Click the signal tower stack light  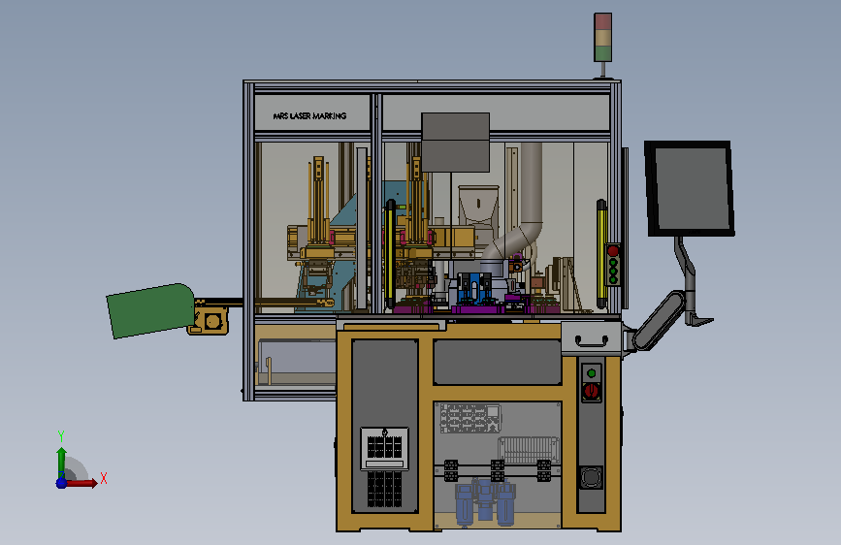click(x=602, y=38)
